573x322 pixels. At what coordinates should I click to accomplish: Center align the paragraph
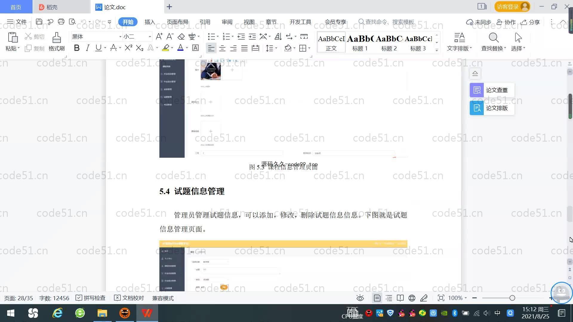click(222, 48)
